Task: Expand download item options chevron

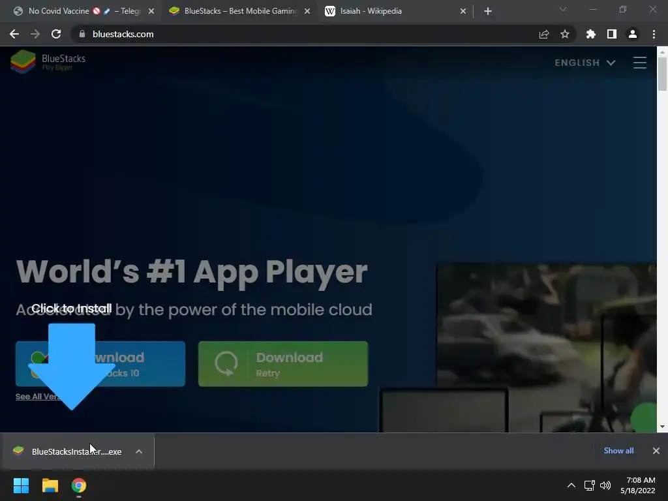Action: click(139, 451)
